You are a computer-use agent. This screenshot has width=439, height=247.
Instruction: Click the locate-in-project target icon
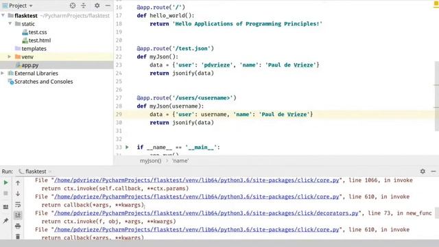(73, 5)
